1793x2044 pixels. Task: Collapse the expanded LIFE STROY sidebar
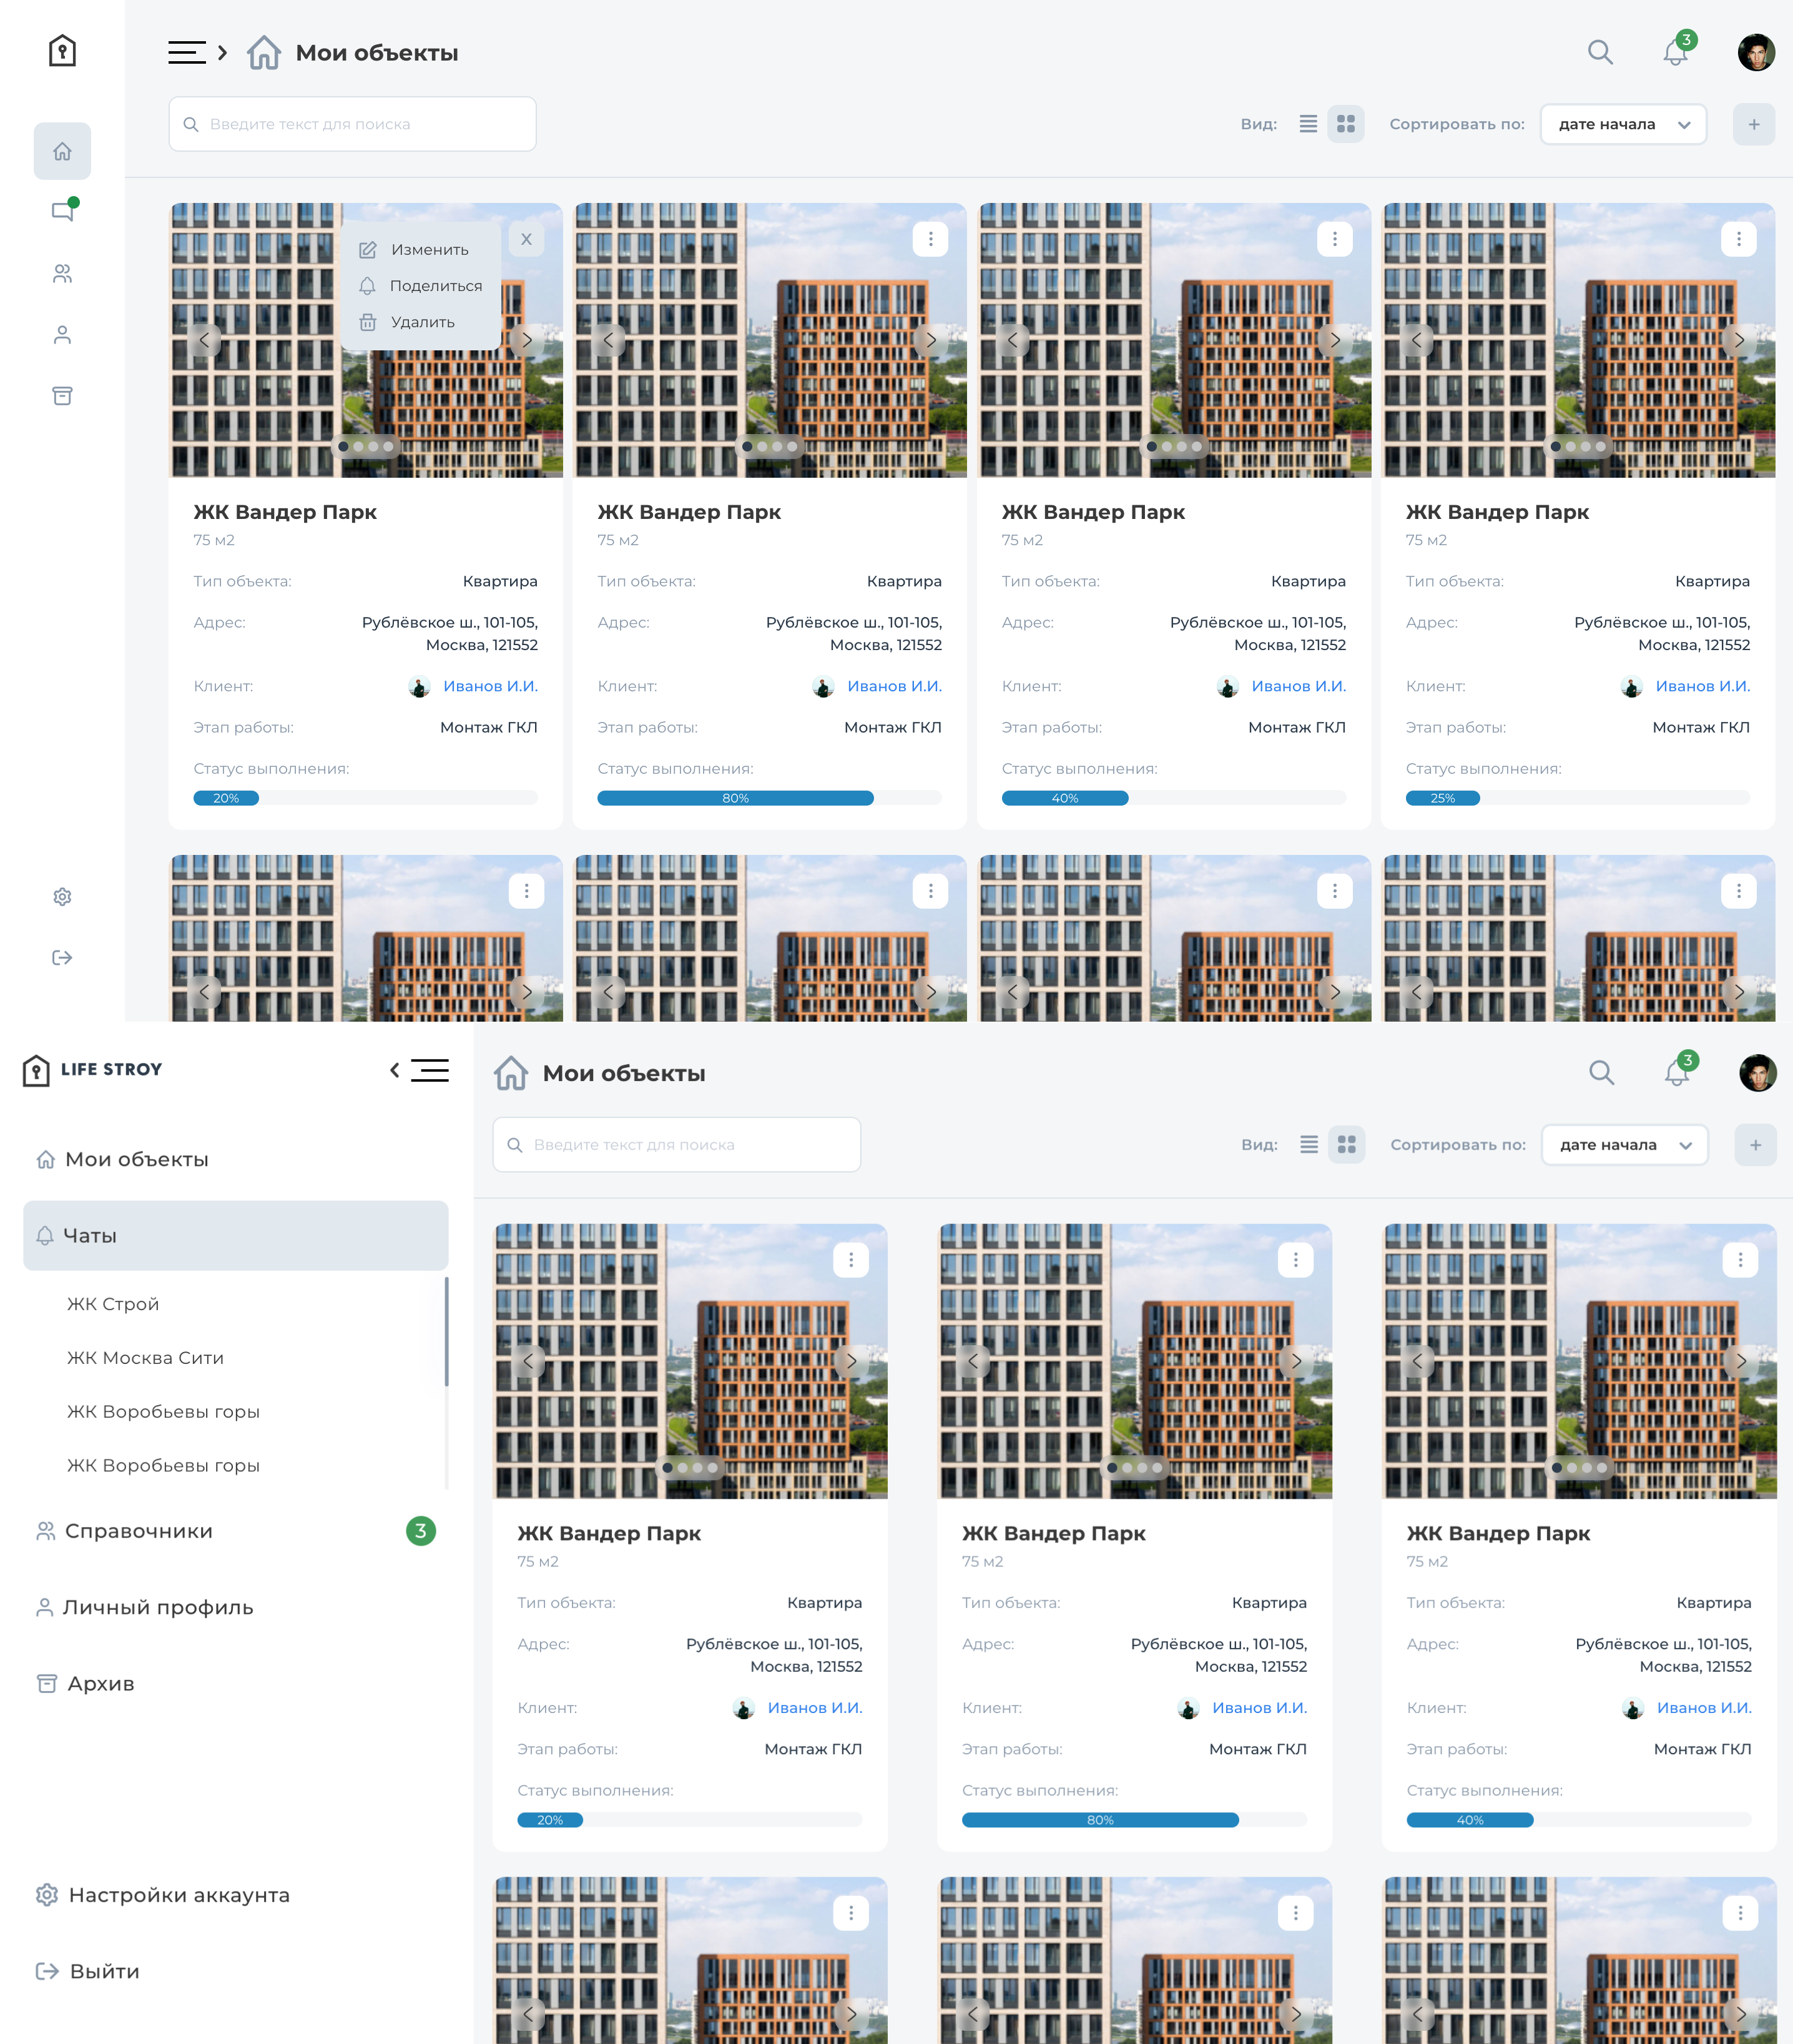(419, 1070)
